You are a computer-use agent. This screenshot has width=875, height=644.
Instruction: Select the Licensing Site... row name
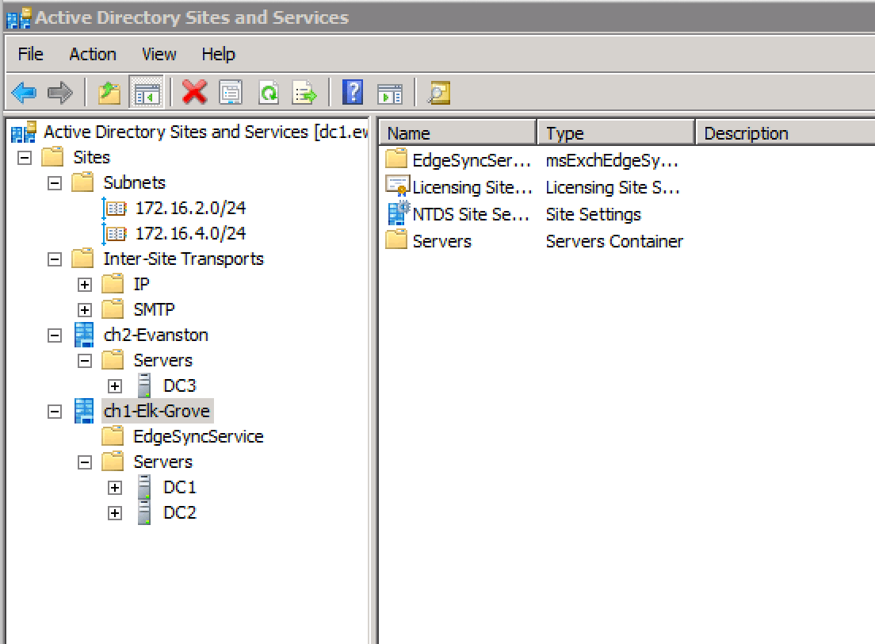(472, 187)
